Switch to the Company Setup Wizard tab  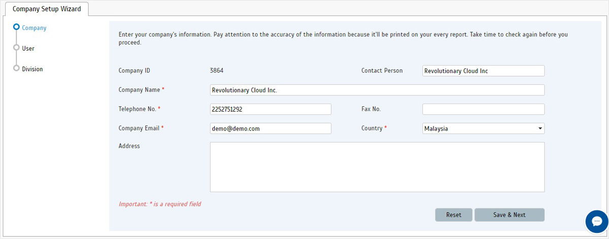47,9
